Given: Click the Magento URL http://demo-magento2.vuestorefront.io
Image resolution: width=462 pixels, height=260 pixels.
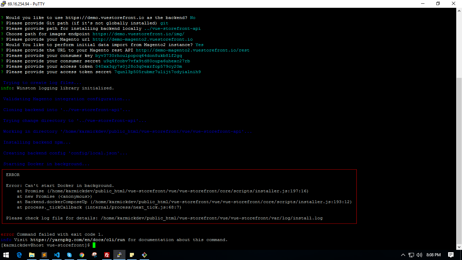Looking at the screenshot, I should [x=143, y=39].
